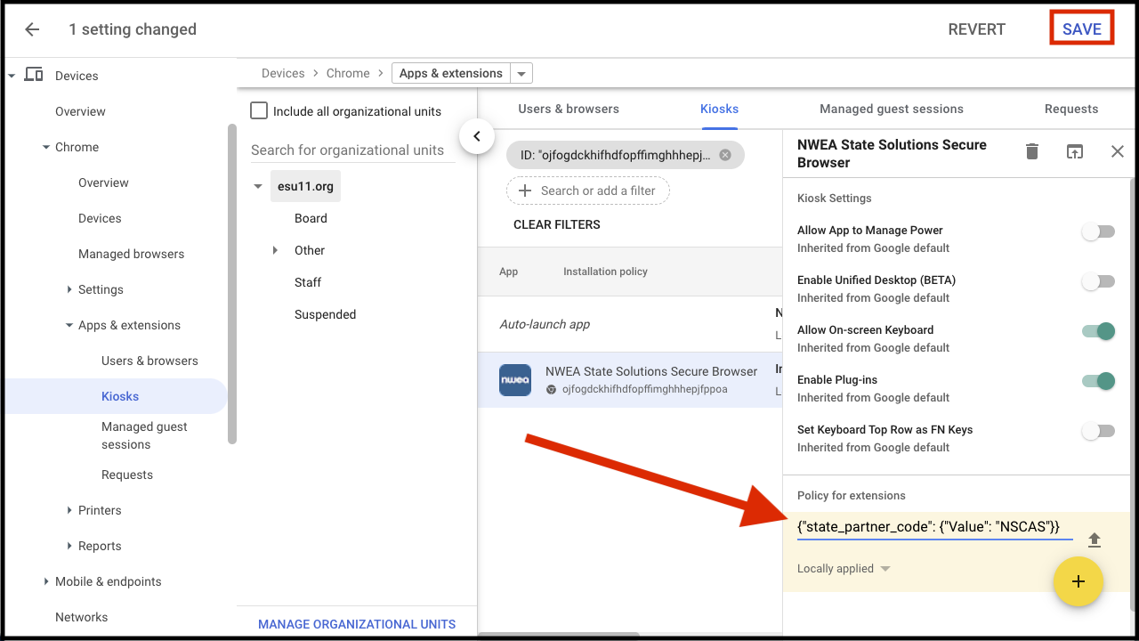Open Apps & extensions breadcrumb dropdown arrow
1139x641 pixels.
coord(521,73)
